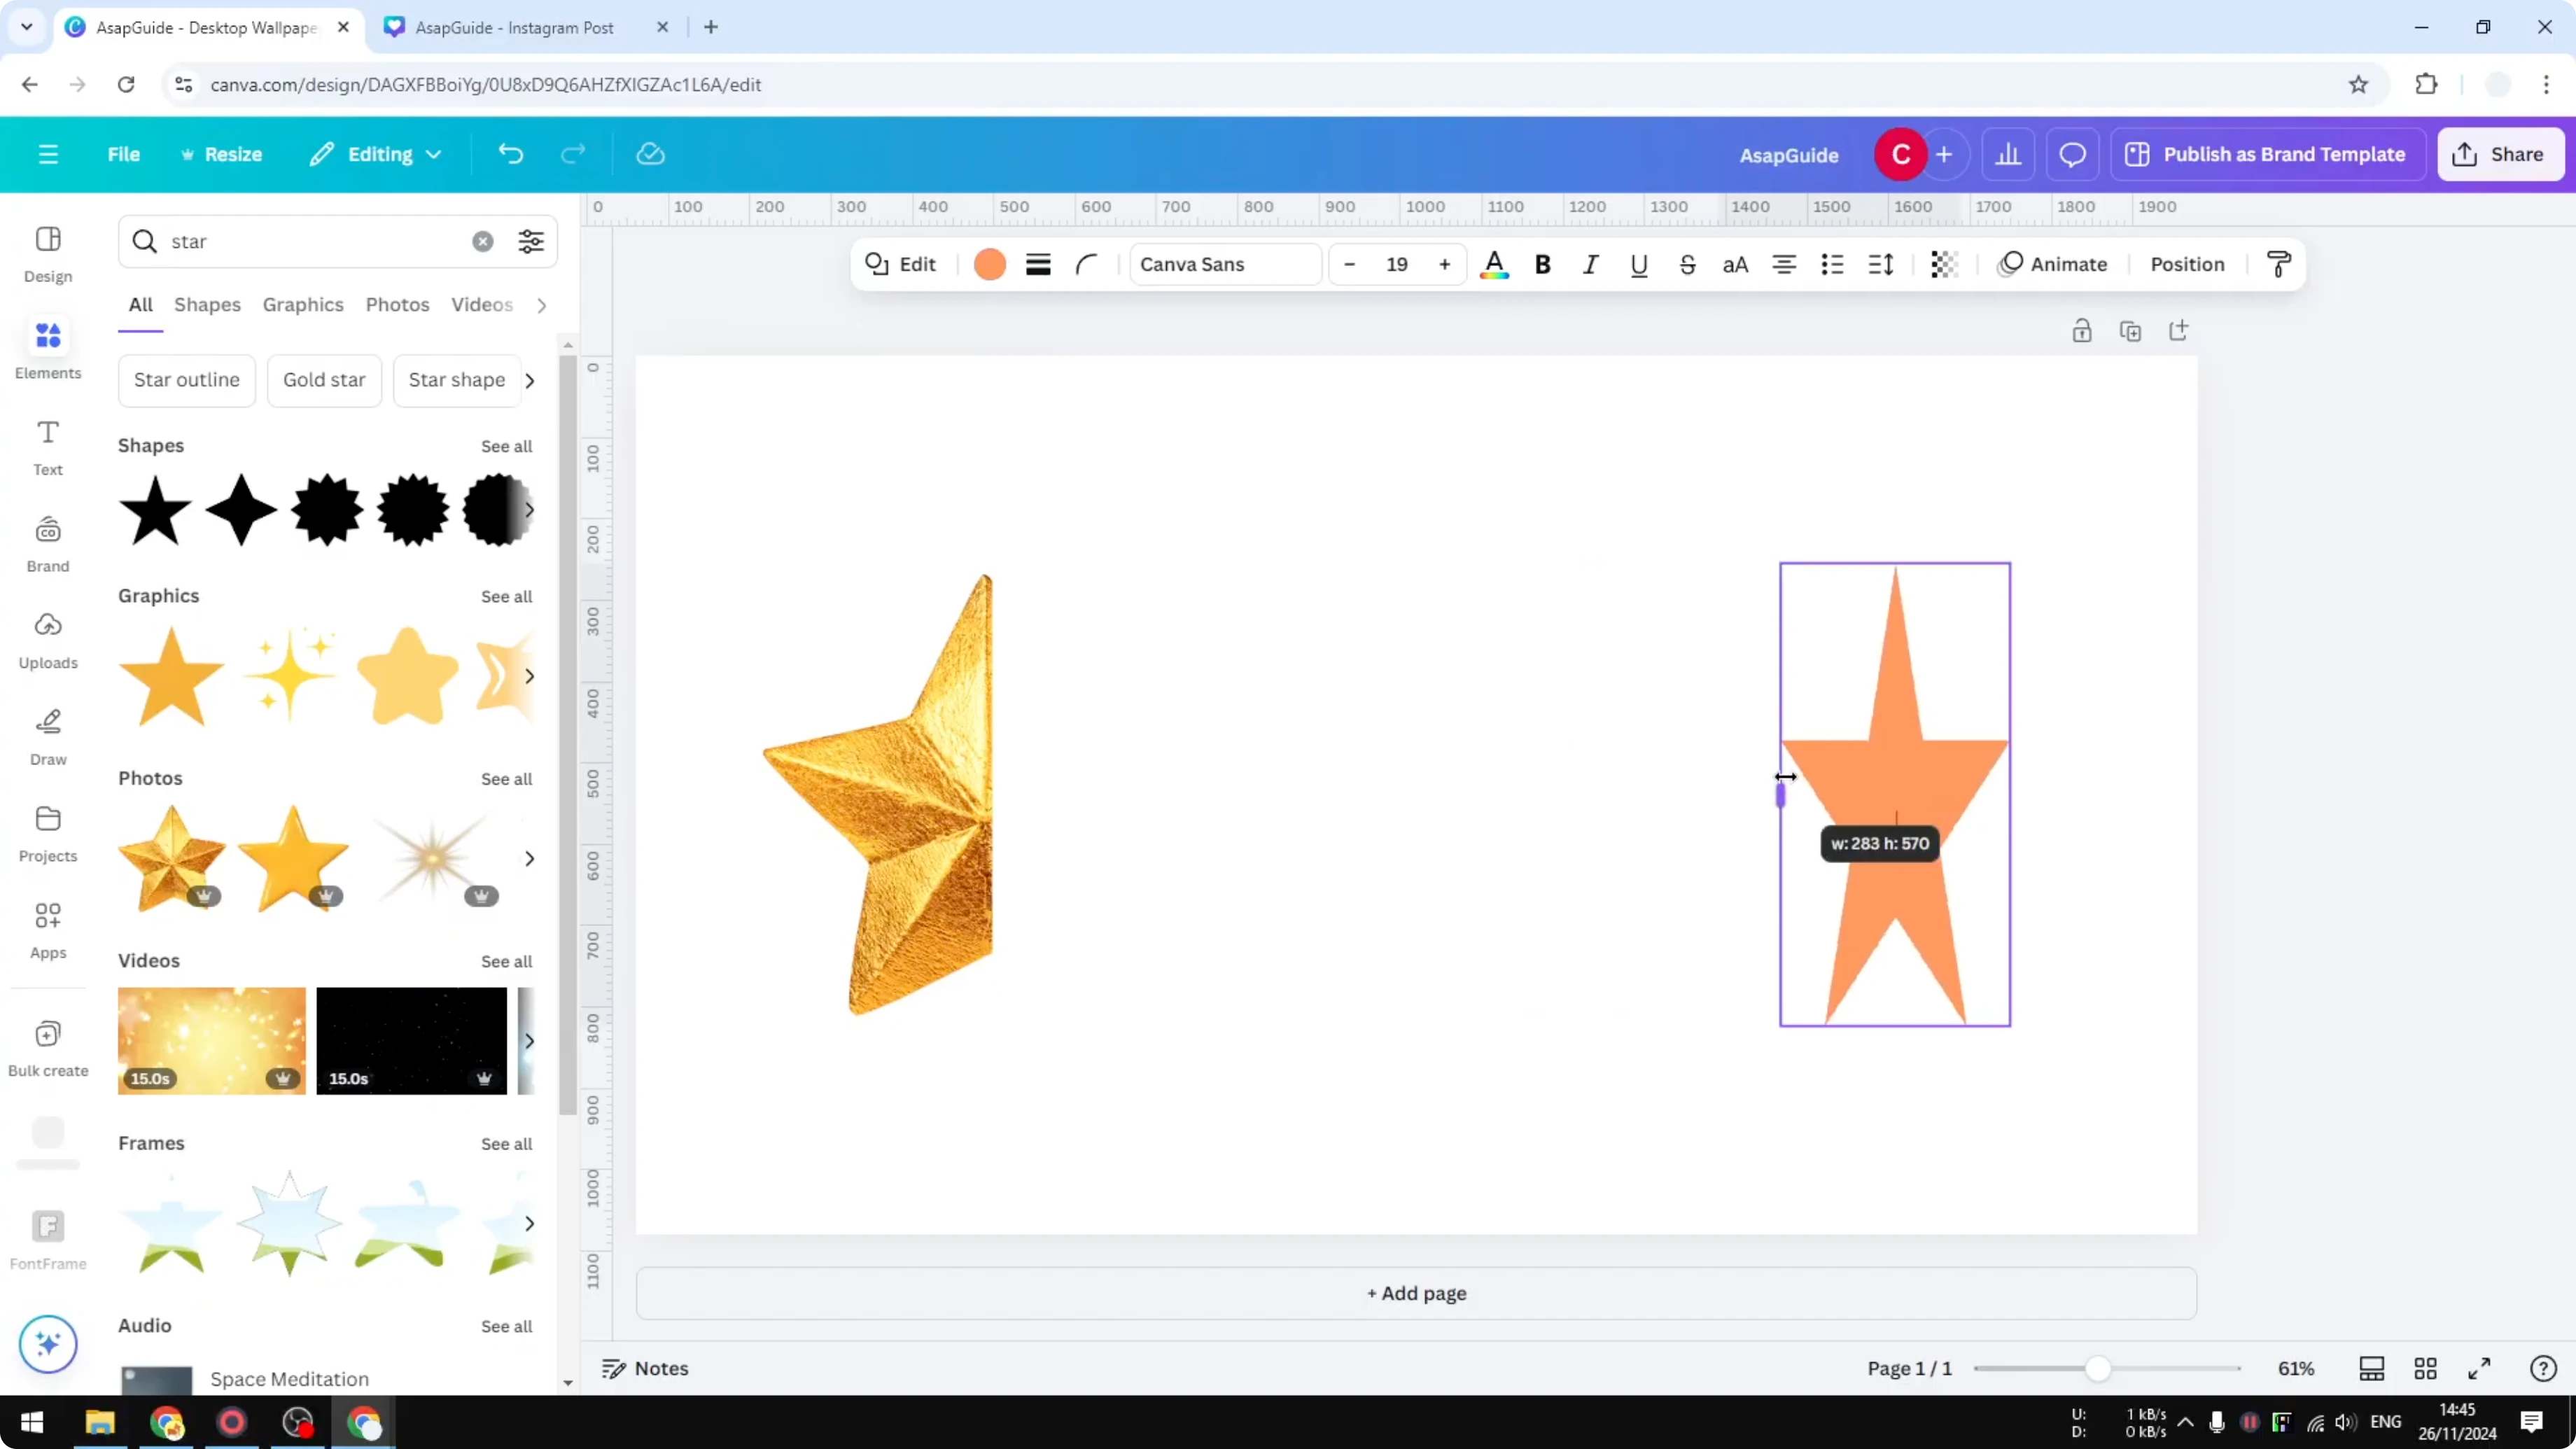Toggle italic formatting
Screen dimensions: 2576x1449
click(x=1590, y=264)
